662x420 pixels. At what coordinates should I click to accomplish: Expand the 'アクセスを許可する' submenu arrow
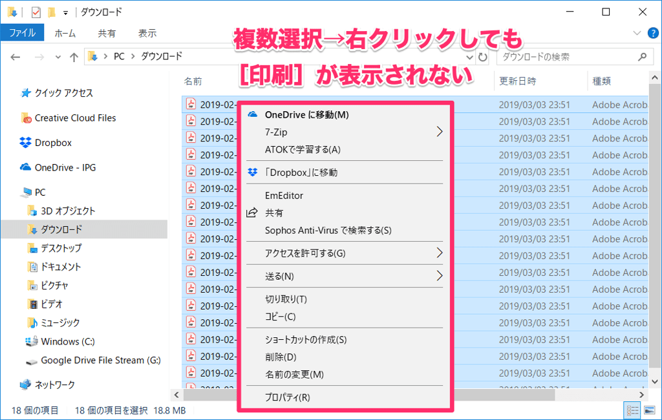click(440, 253)
